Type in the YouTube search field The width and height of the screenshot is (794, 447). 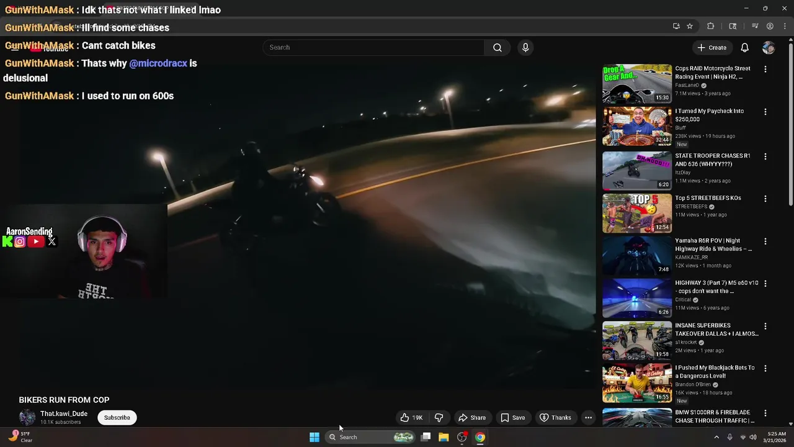374,48
